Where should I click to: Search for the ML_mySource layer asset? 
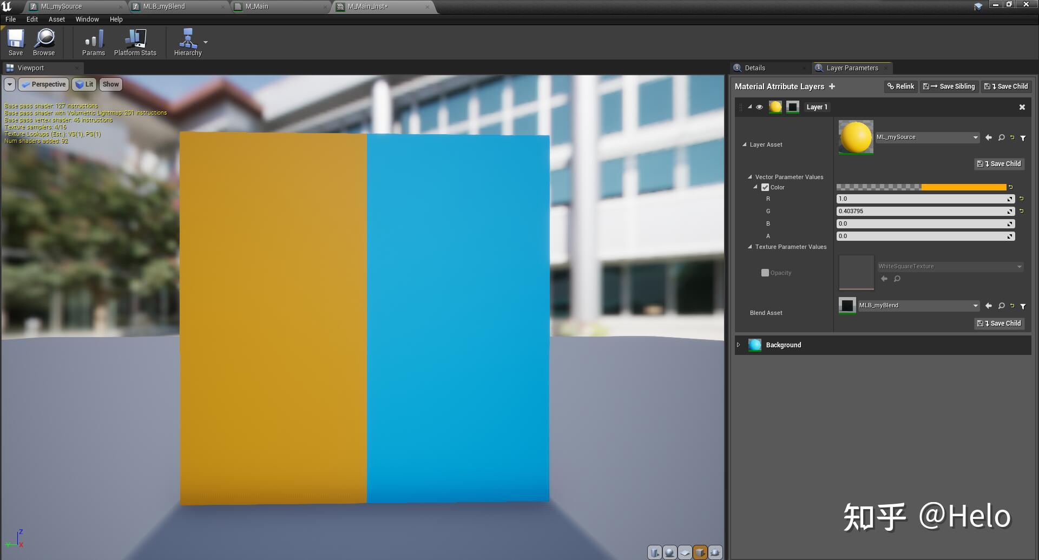click(x=1001, y=137)
